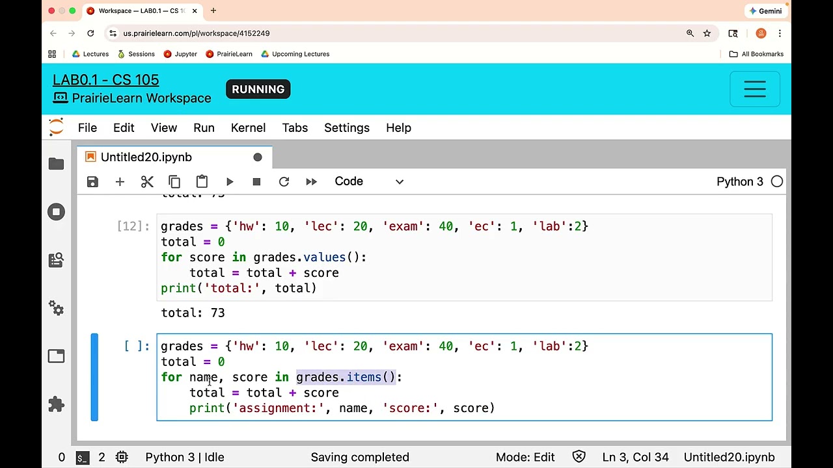
Task: Open the Lectures bookmark
Action: (x=90, y=54)
